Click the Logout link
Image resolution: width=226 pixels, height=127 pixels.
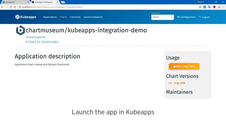[204, 17]
